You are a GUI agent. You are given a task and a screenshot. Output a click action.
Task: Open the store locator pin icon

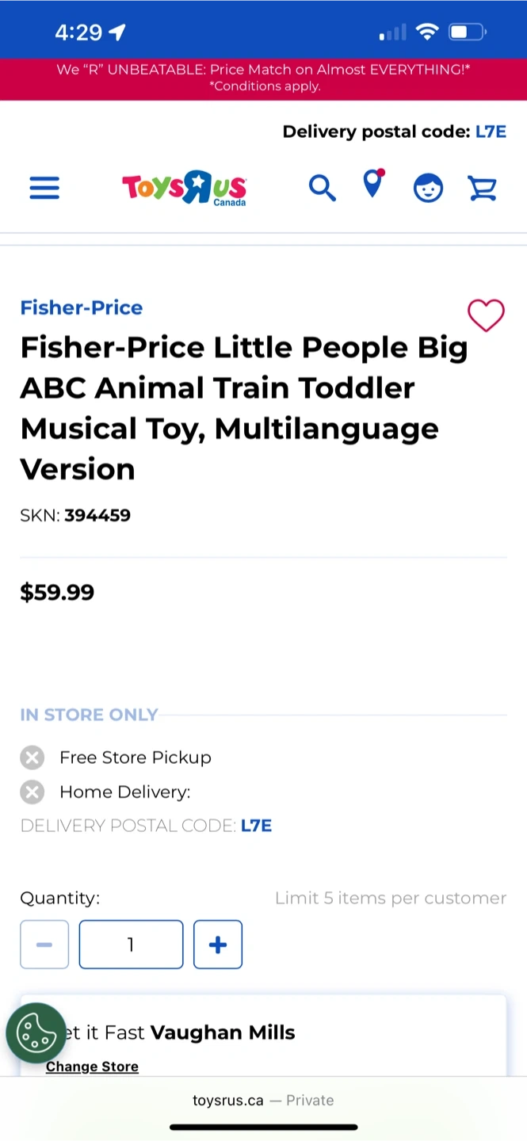pyautogui.click(x=372, y=185)
